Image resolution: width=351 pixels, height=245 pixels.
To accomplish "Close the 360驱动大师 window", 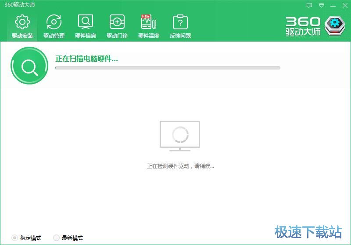I will 345,5.
